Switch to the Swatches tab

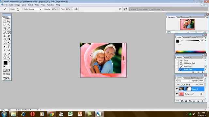[186, 37]
